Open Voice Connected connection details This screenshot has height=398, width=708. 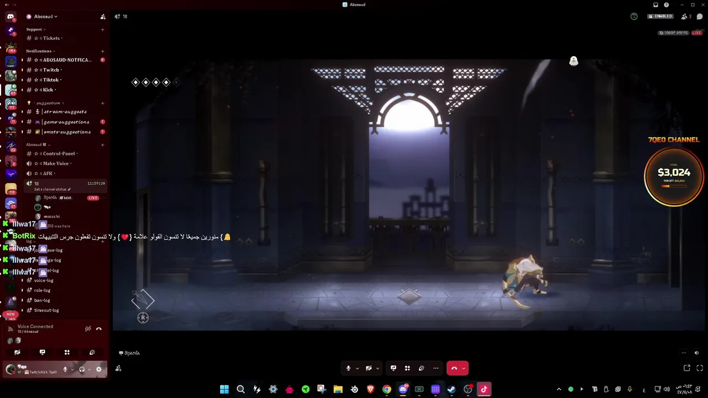pos(35,327)
